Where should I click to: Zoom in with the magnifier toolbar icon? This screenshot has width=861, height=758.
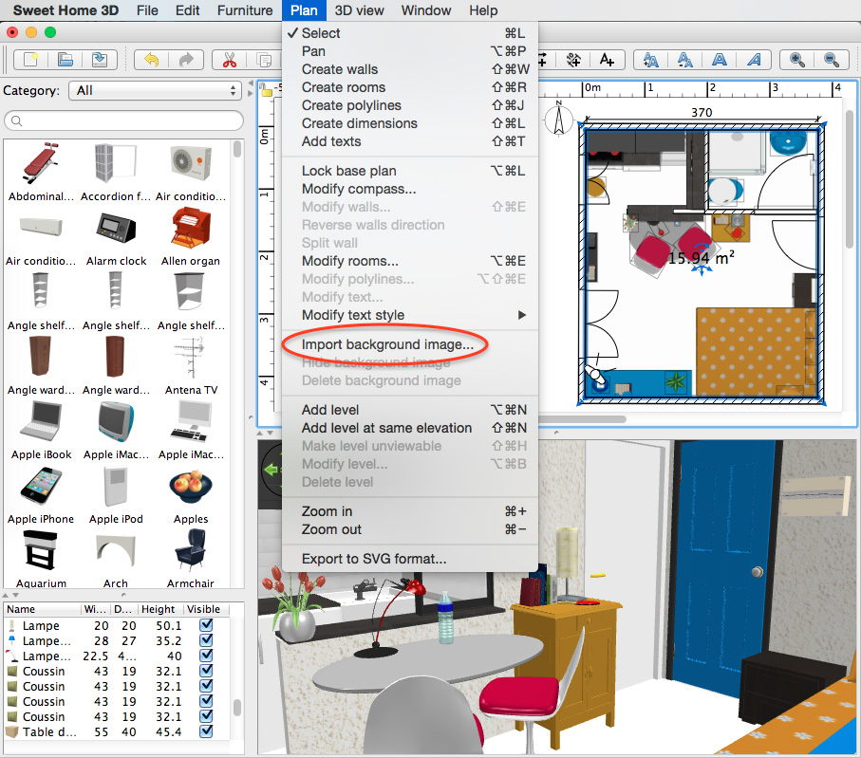pos(797,59)
